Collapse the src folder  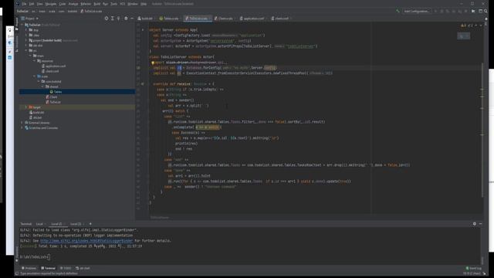[x=26, y=50]
